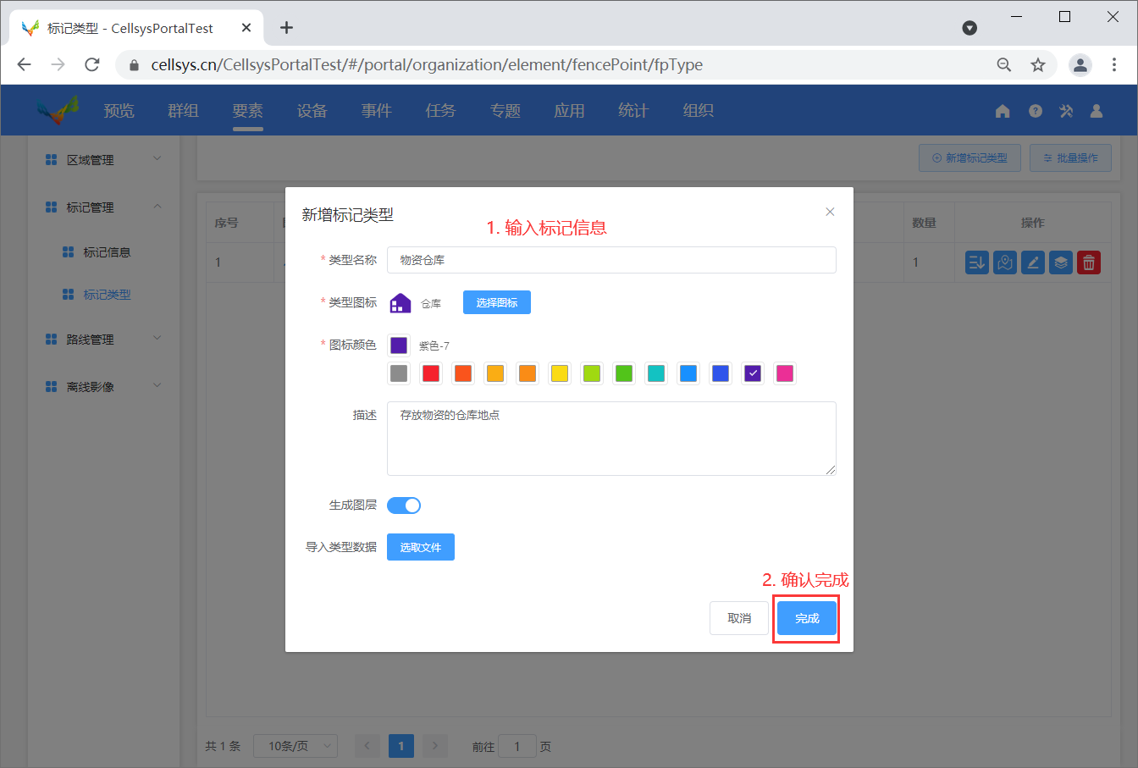Click into the 描述 text area
This screenshot has height=768, width=1138.
pos(611,439)
